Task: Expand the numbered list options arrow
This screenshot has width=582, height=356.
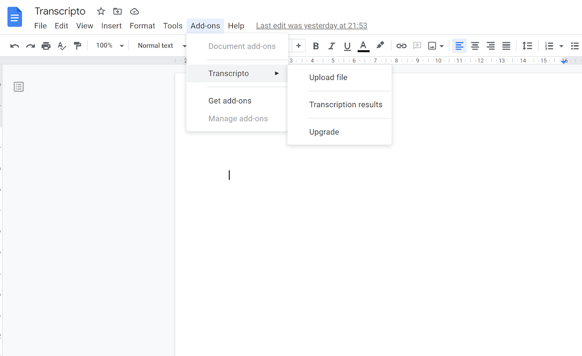Action: tap(561, 46)
